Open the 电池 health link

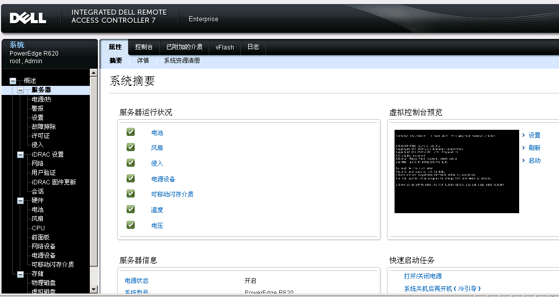point(157,132)
